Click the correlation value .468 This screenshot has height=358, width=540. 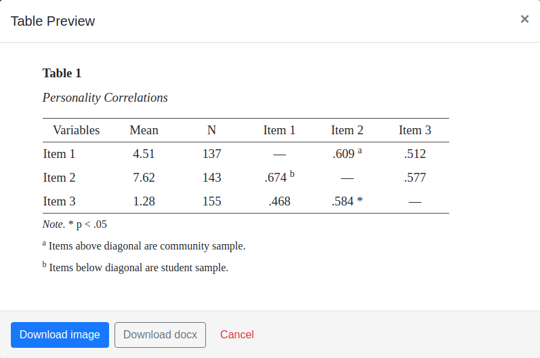click(x=279, y=201)
